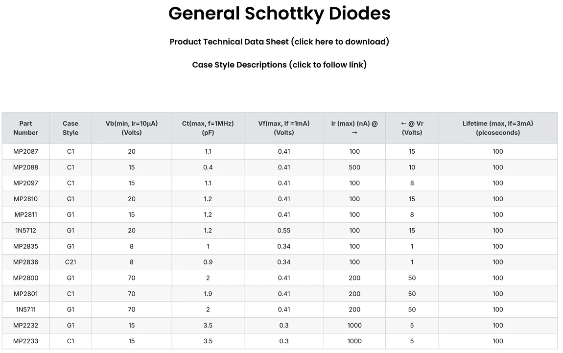Click the Product Technical Data Sheet download link
The height and width of the screenshot is (353, 563).
(x=279, y=42)
